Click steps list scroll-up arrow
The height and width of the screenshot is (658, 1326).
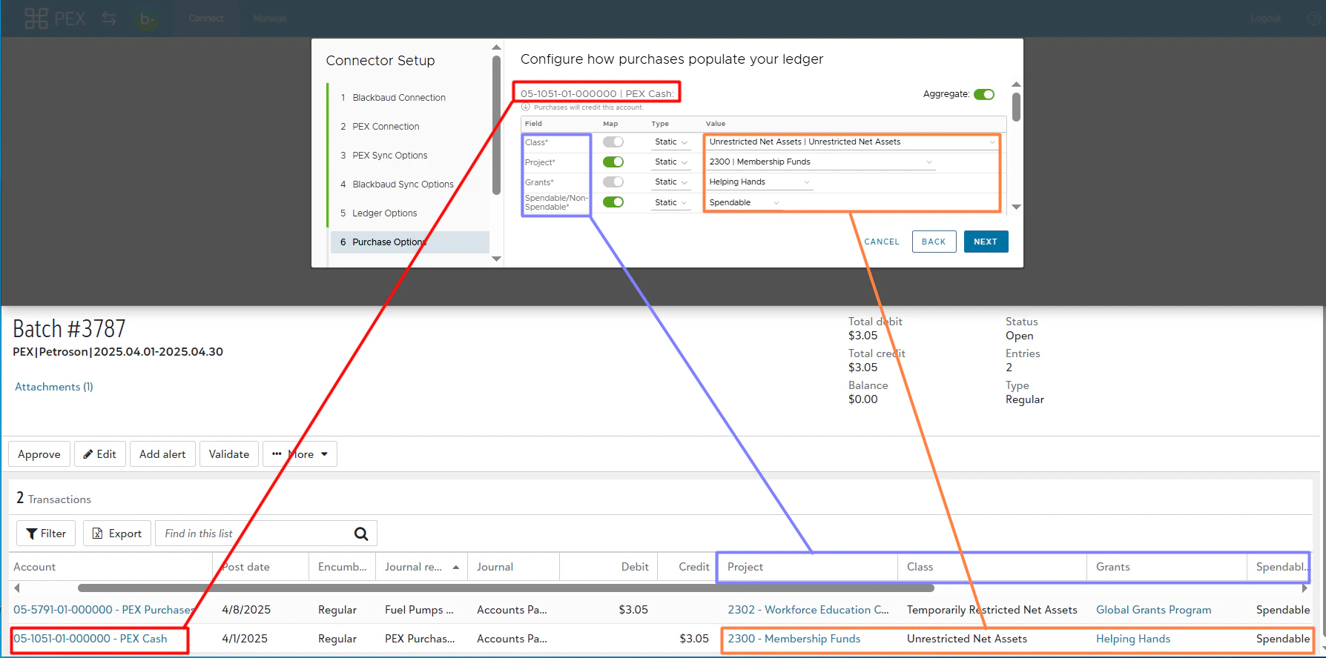pyautogui.click(x=496, y=48)
